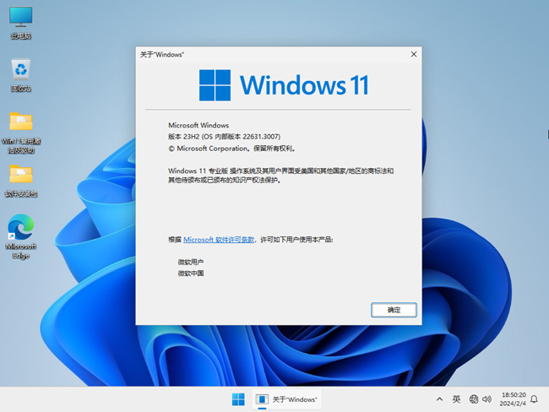Select the Win11 activation folder on desktop
Screen dimensions: 549x412
[x=21, y=133]
